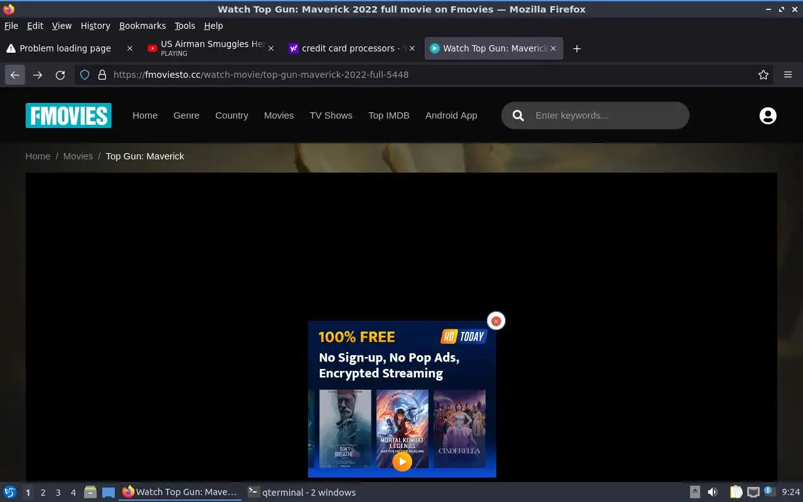Click the Cinderella poster thumbnail
This screenshot has width=803, height=502.
[459, 429]
